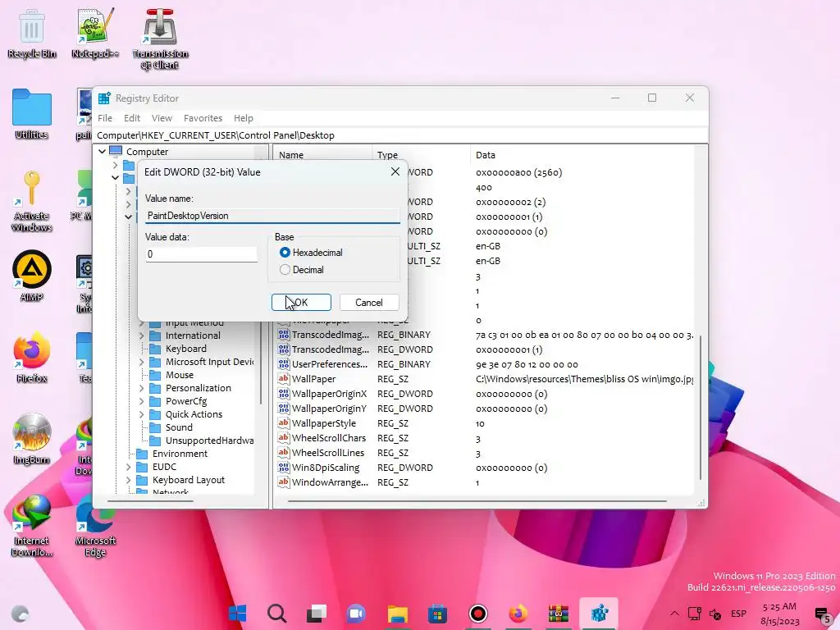Open Microsoft Store taskbar icon

point(437,613)
